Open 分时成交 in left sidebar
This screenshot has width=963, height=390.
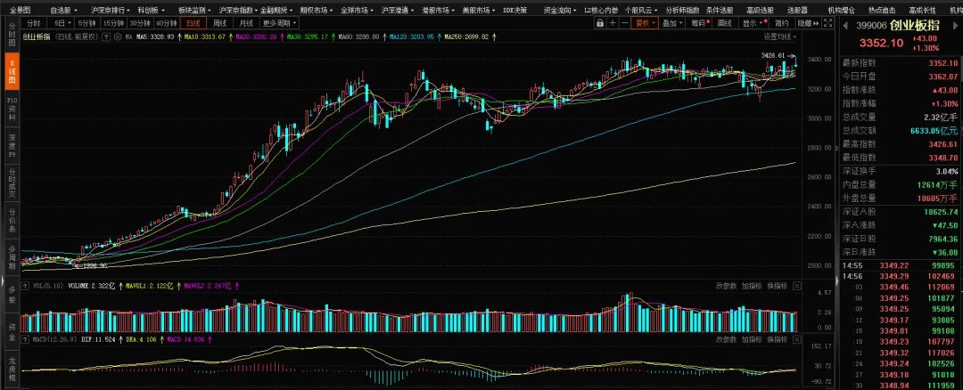(11, 183)
